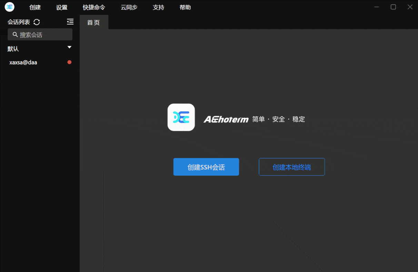418x272 pixels.
Task: Refresh the session list
Action: pyautogui.click(x=37, y=22)
